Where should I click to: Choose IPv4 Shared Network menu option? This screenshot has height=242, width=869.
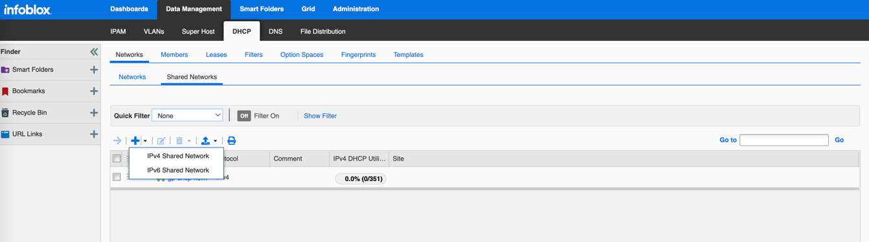178,156
